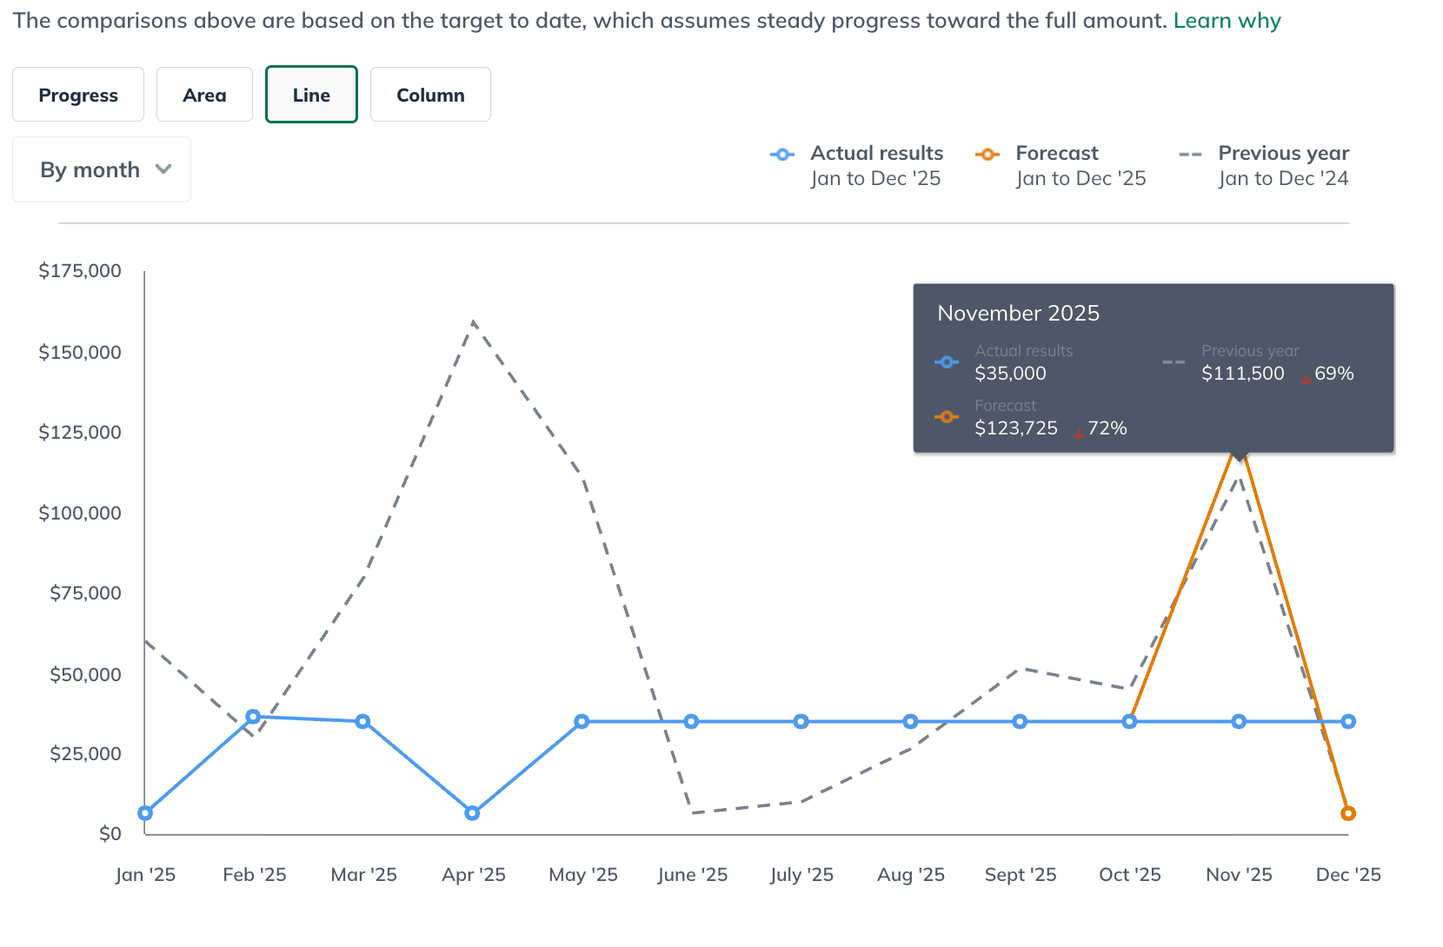
Task: Click the May '25 x-axis label
Action: [582, 875]
